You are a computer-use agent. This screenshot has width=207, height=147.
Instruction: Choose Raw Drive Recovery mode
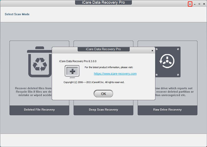(167, 110)
